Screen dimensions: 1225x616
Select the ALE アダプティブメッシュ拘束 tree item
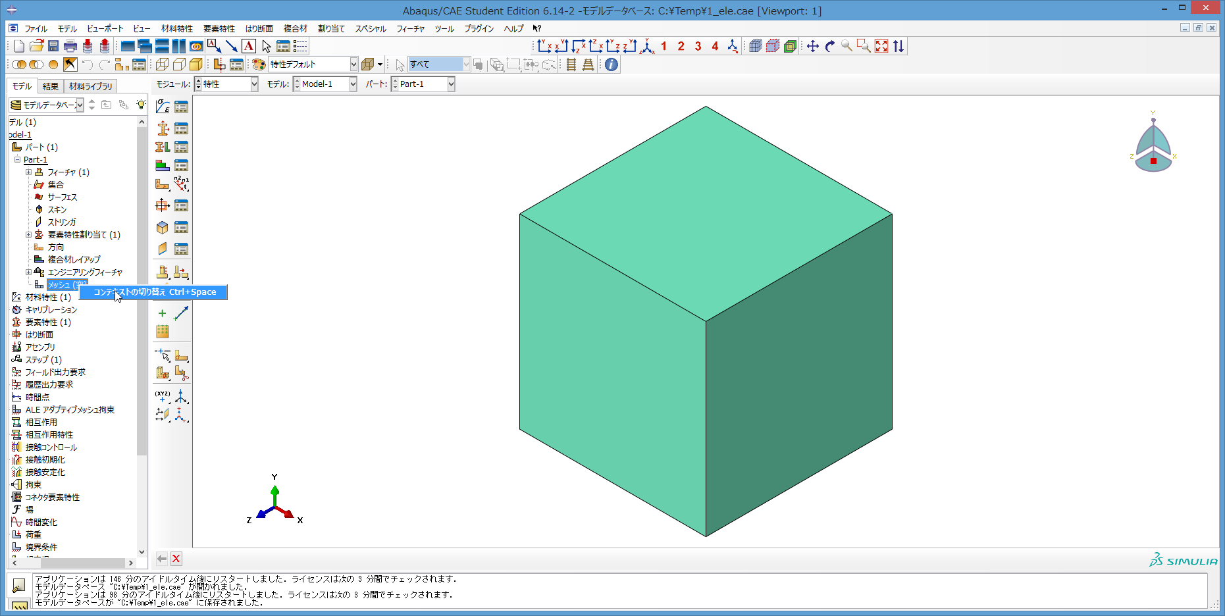70,410
